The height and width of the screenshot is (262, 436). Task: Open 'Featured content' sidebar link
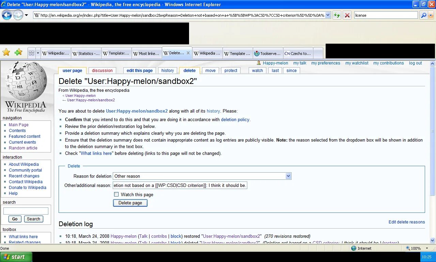(25, 136)
